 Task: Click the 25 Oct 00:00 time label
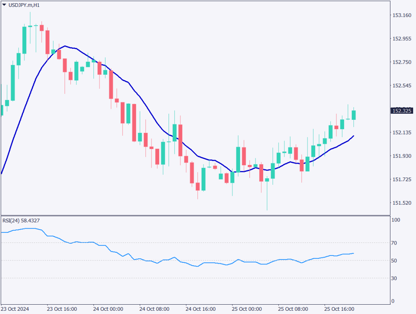tap(246, 309)
